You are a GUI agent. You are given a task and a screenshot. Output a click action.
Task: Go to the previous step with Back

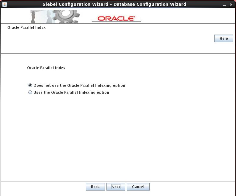(x=95, y=187)
